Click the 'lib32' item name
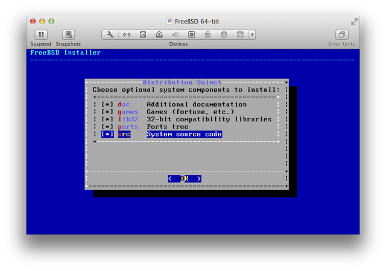Screen dimensions: 386x271 [128, 120]
